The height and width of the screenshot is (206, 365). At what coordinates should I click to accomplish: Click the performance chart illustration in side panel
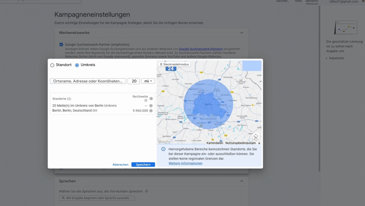(x=345, y=27)
